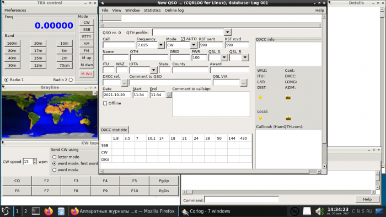Set mode to RTTY in TRX control
The image size is (386, 217).
(87, 36)
